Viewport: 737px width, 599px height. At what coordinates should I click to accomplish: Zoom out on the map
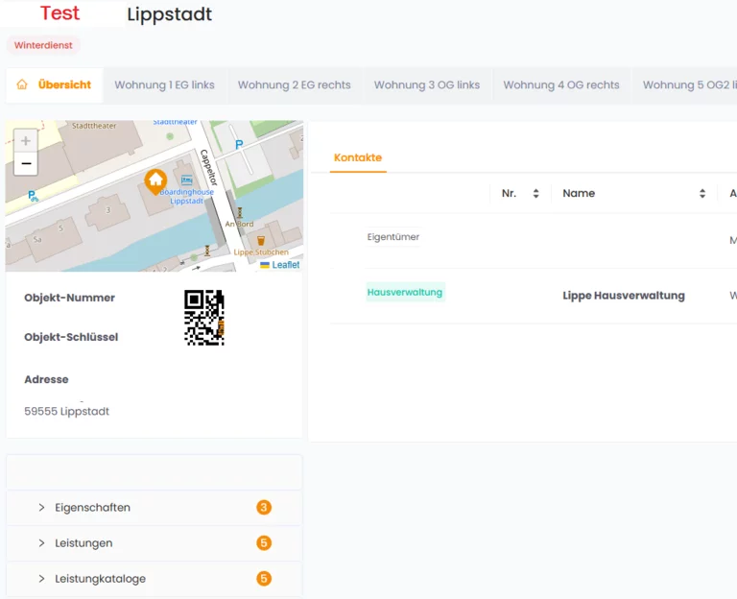[26, 164]
